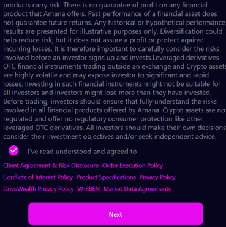Screen dimensions: 226x227
Task: Click the line "consider their investment objectives"
Action: (x=110, y=136)
